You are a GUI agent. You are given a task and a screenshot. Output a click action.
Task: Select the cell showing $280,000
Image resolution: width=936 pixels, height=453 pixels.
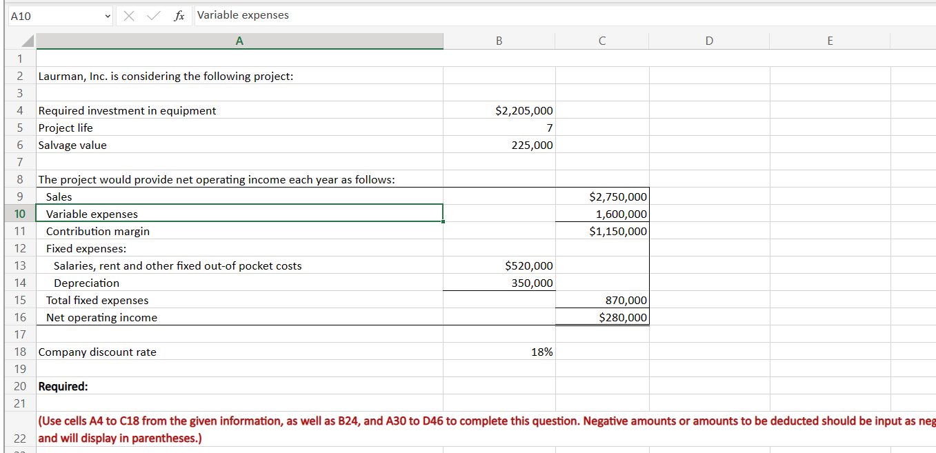[x=601, y=317]
